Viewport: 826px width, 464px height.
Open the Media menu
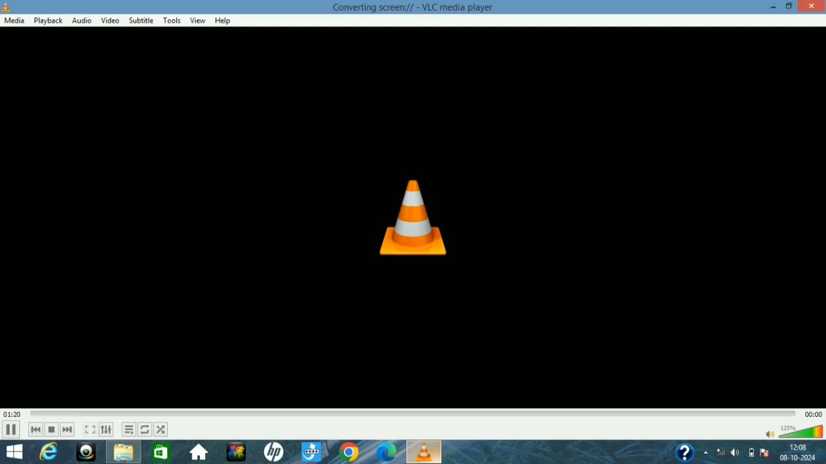coord(14,21)
